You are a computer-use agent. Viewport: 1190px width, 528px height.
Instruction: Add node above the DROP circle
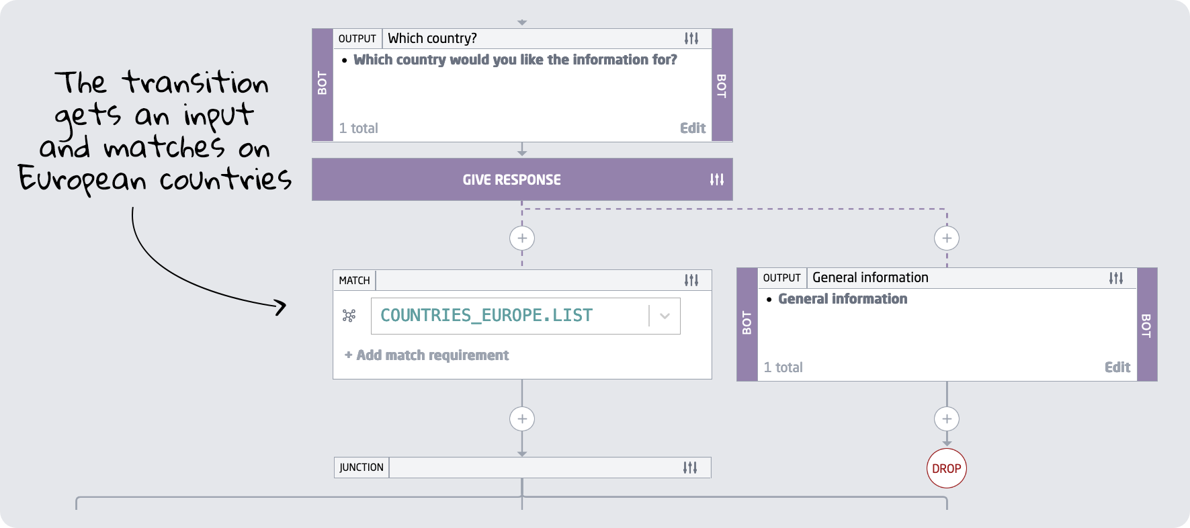point(947,419)
